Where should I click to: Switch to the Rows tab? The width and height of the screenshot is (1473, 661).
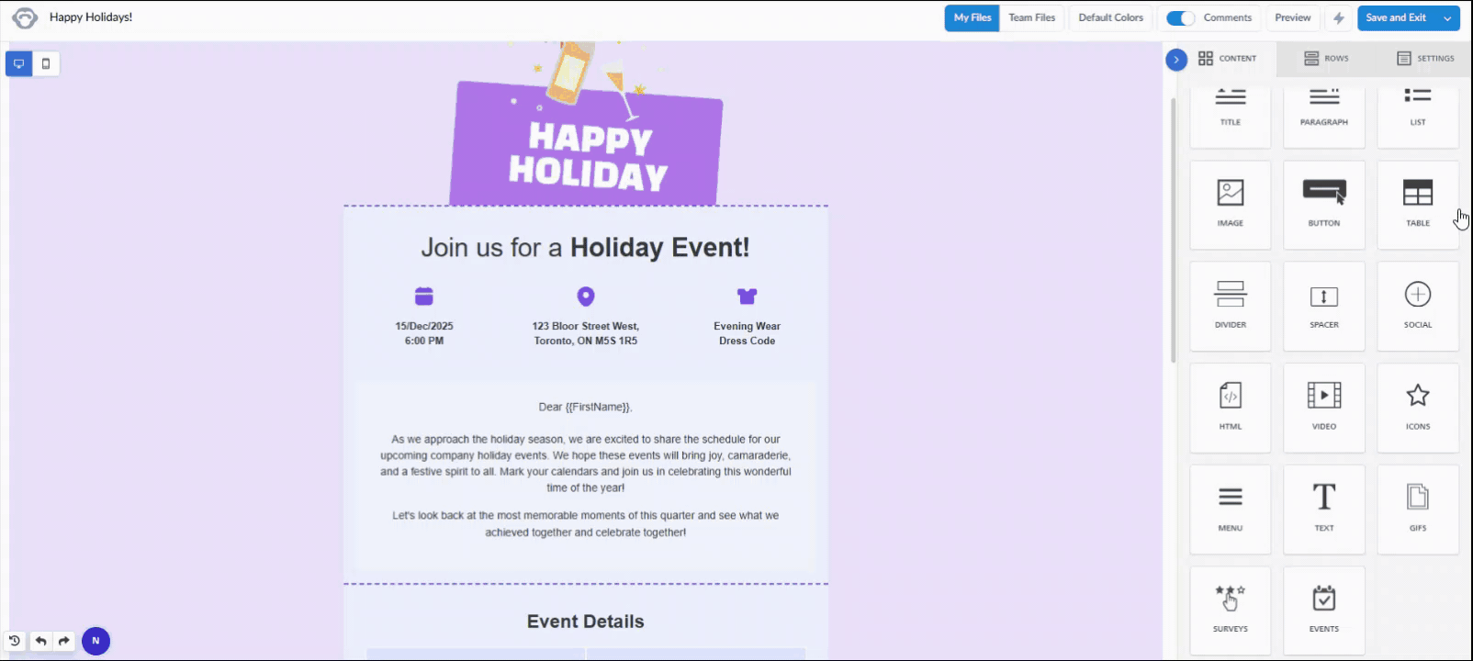1326,58
